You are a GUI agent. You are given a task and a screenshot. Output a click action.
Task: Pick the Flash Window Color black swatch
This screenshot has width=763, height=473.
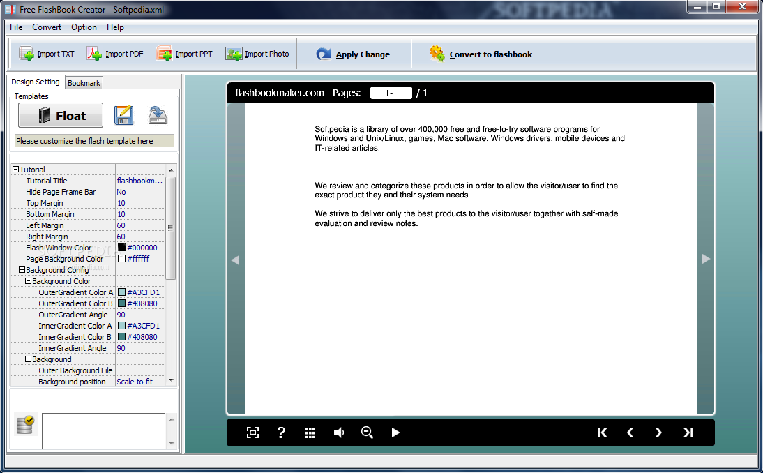click(121, 247)
